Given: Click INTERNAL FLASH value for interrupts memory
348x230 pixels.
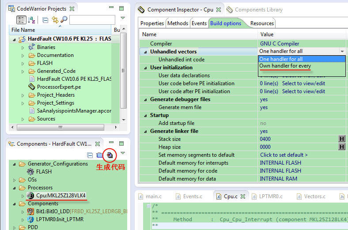Looking at the screenshot, I should coord(280,163).
